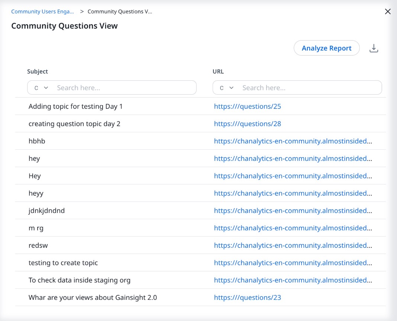397x321 pixels.
Task: Open URL for To check data inside staging org
Action: click(x=293, y=280)
